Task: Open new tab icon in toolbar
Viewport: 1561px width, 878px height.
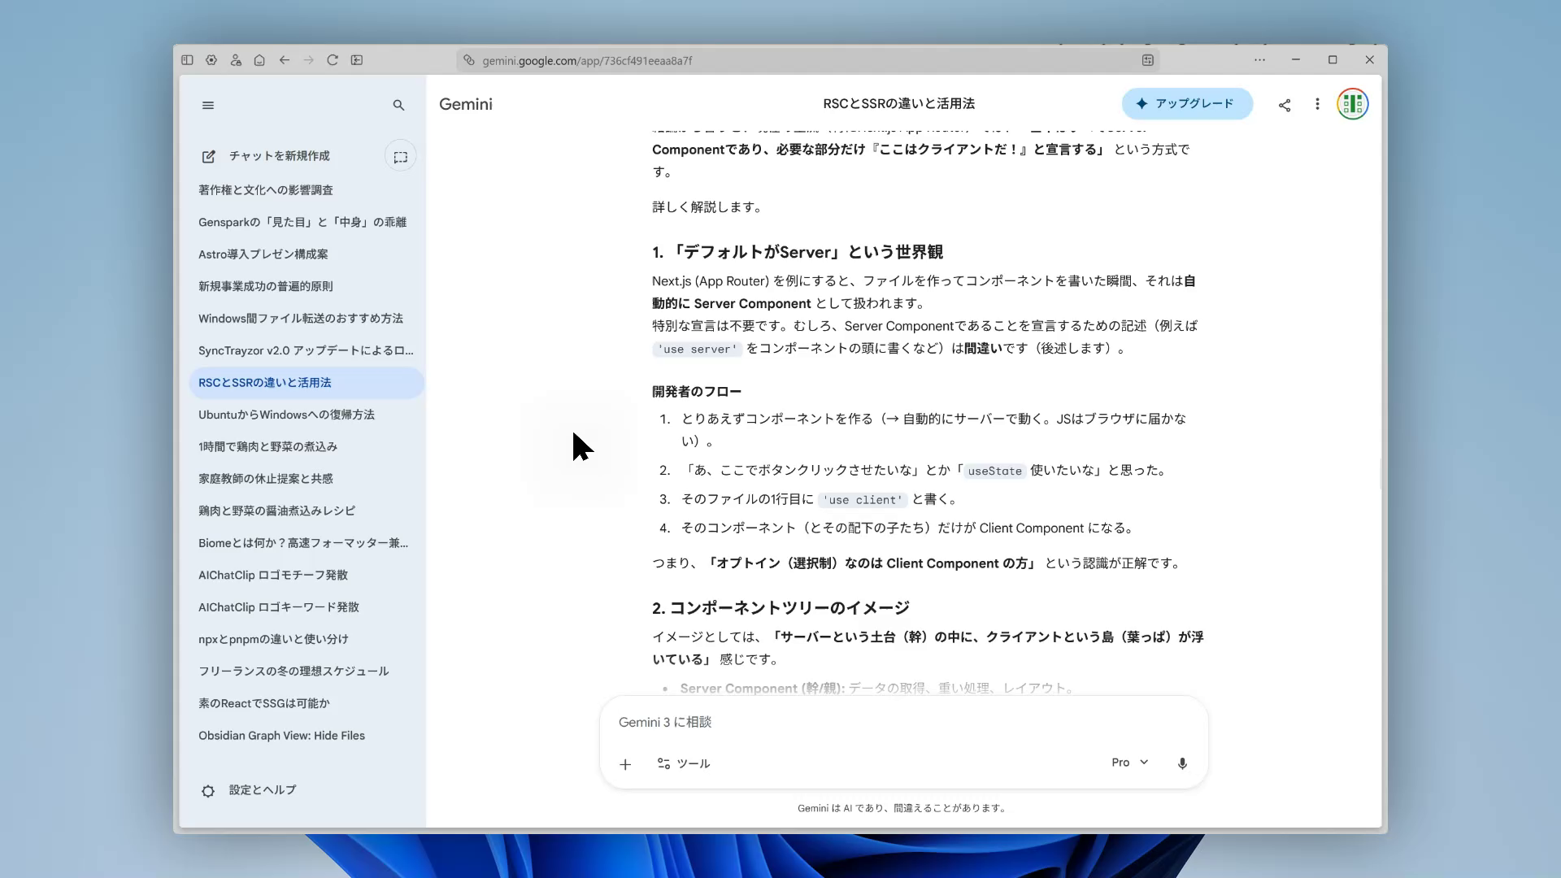Action: coord(357,60)
